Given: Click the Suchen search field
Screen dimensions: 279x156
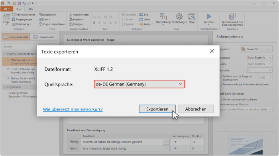Looking at the screenshot, I should coord(20,46).
